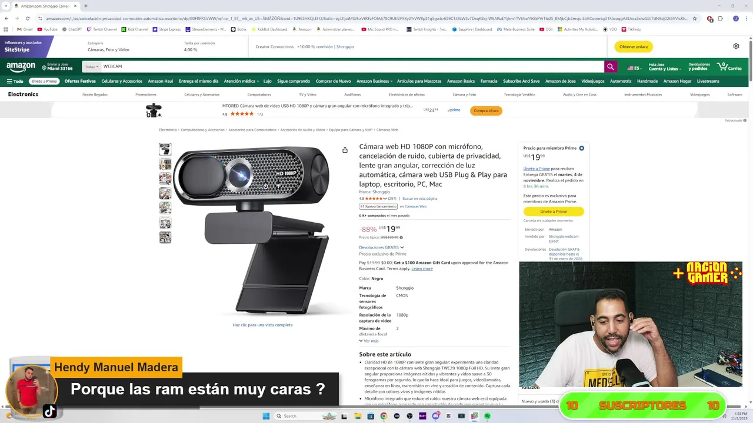
Task: Open Spotify from the taskbar
Action: click(487, 416)
